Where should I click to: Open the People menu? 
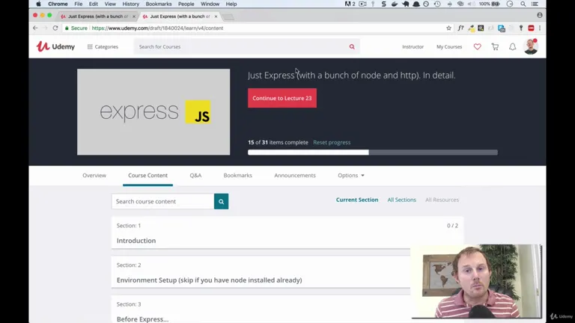click(x=186, y=4)
